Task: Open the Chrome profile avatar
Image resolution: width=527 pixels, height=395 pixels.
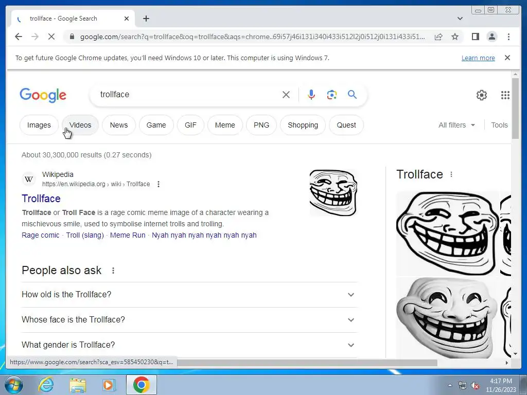Action: [x=491, y=37]
